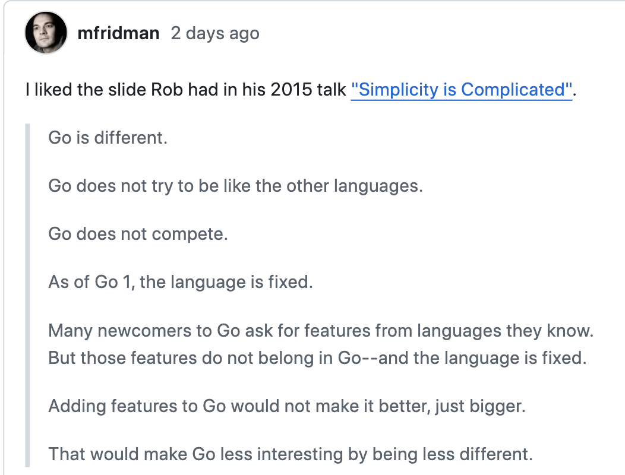
Task: Click the line about other languages
Action: click(x=236, y=186)
